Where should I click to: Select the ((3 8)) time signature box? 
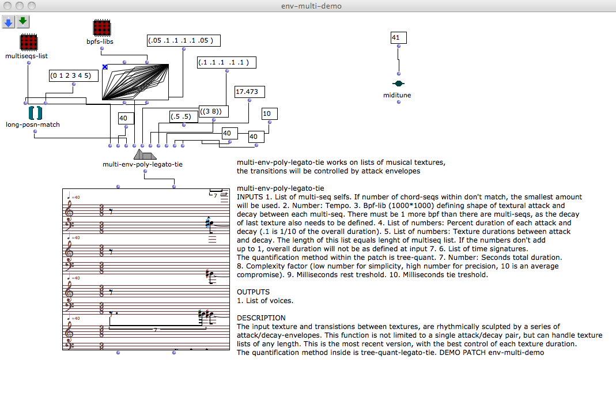click(213, 111)
